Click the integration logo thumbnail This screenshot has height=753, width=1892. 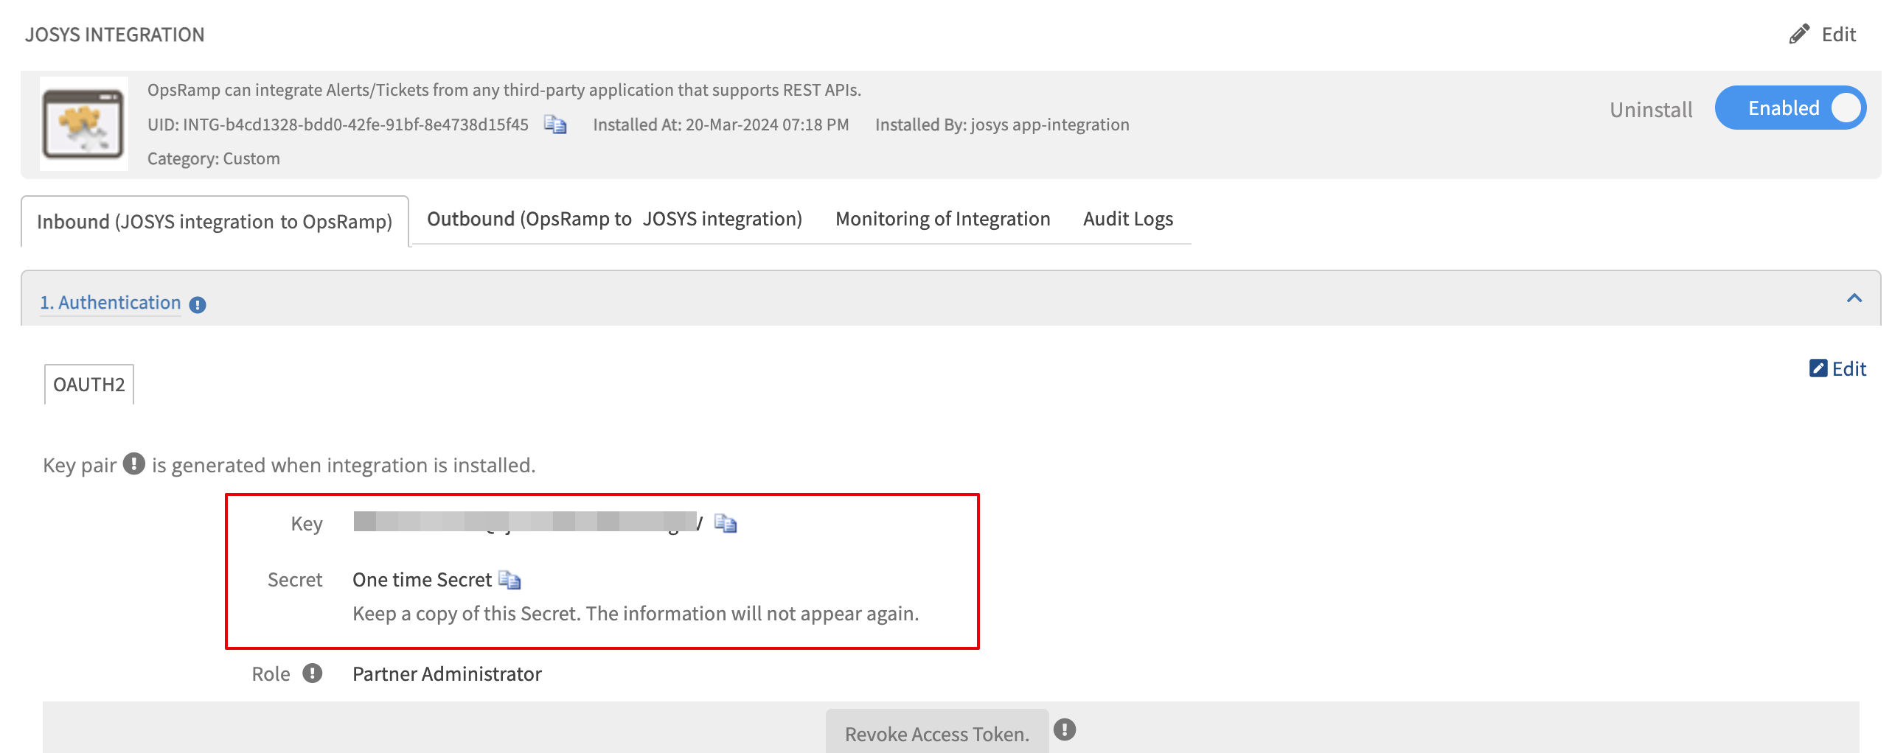point(84,124)
